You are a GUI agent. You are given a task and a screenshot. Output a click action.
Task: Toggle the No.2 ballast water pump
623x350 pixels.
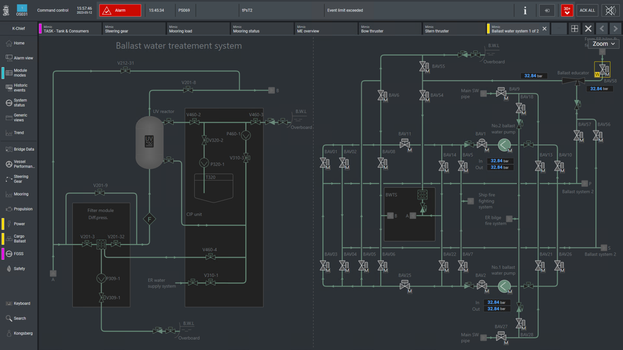click(504, 145)
